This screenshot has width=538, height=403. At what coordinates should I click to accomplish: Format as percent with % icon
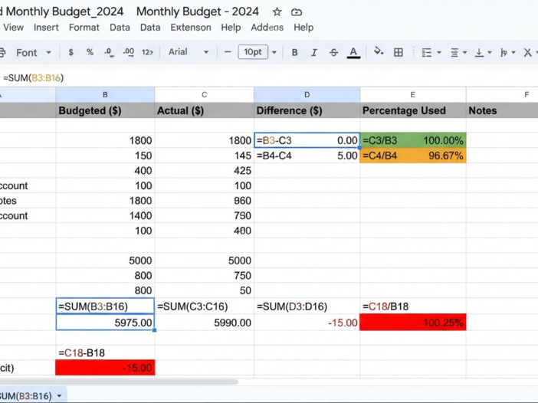[90, 52]
